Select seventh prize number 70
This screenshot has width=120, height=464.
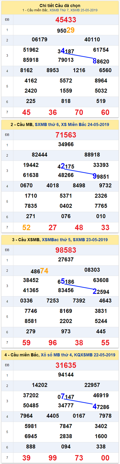[79, 112]
